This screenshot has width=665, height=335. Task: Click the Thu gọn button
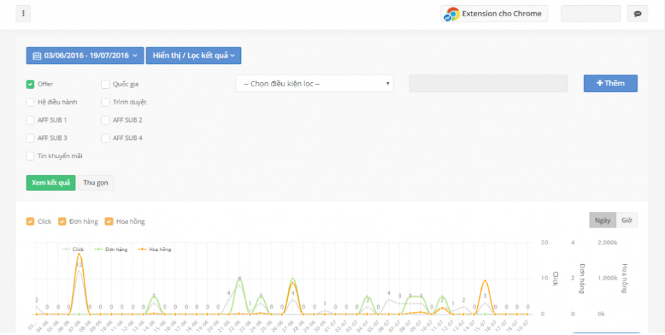pos(96,183)
